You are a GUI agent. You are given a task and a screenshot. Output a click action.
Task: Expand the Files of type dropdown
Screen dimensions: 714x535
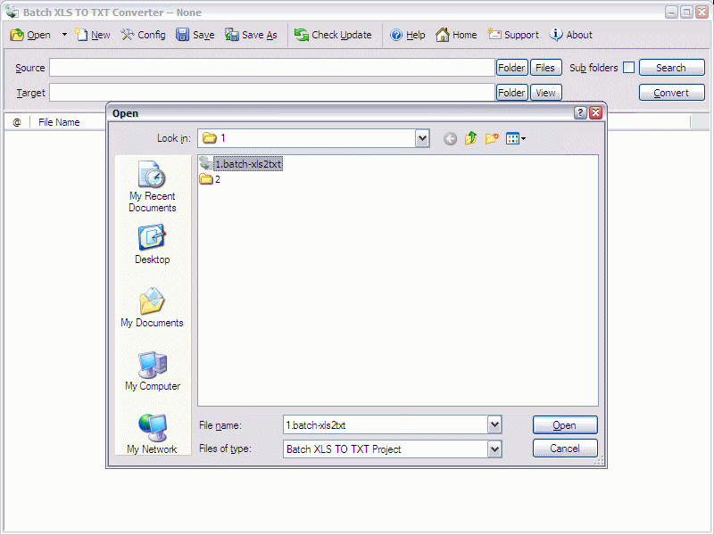point(494,449)
